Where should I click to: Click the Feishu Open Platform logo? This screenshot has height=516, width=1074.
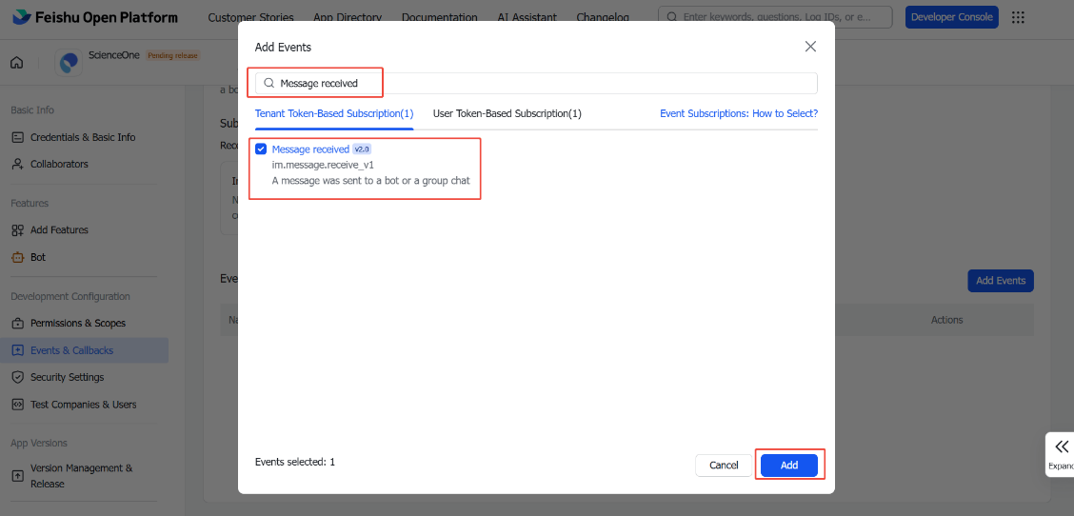95,17
